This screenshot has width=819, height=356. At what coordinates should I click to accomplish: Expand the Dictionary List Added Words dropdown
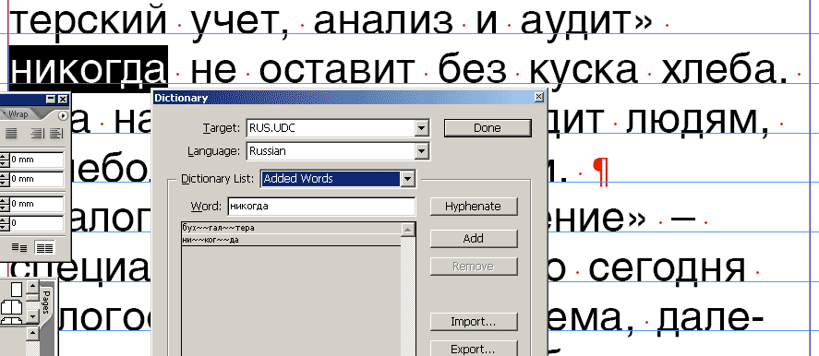(408, 179)
